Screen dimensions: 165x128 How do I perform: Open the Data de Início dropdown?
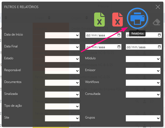click(62, 35)
